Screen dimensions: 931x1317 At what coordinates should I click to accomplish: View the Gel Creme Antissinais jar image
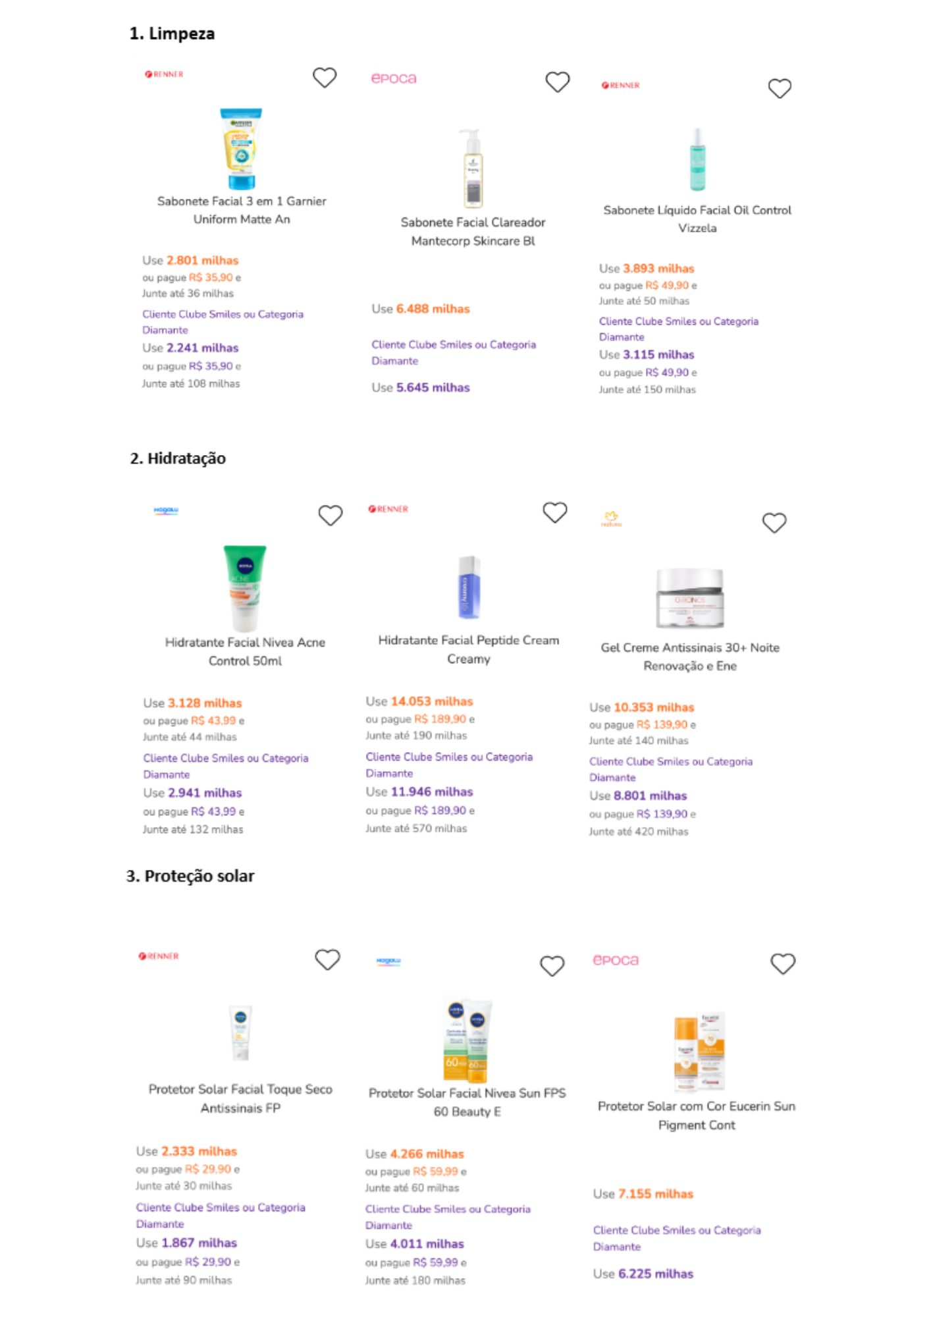tap(690, 598)
